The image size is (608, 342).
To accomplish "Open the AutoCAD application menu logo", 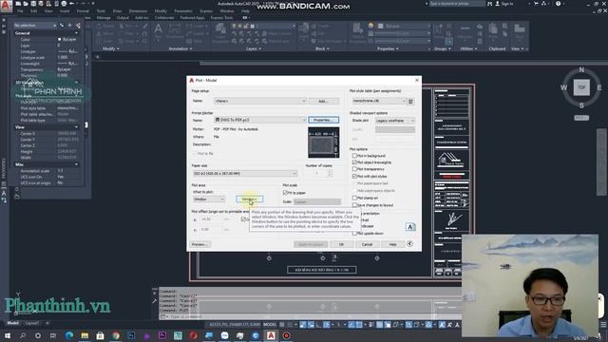I will 6,6.
